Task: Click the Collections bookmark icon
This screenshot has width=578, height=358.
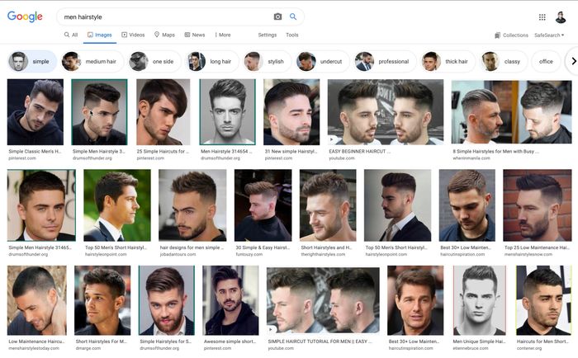Action: tap(497, 35)
